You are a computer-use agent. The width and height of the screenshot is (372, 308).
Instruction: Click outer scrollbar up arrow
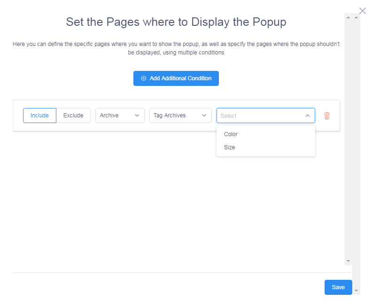(x=356, y=17)
